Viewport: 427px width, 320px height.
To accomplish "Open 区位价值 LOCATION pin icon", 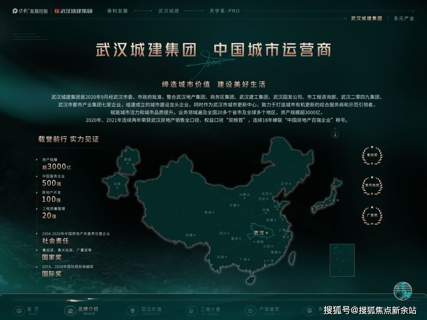I will click(132, 311).
